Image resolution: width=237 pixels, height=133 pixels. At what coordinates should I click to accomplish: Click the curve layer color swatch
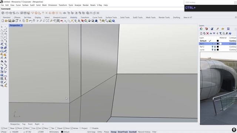(x=218, y=50)
